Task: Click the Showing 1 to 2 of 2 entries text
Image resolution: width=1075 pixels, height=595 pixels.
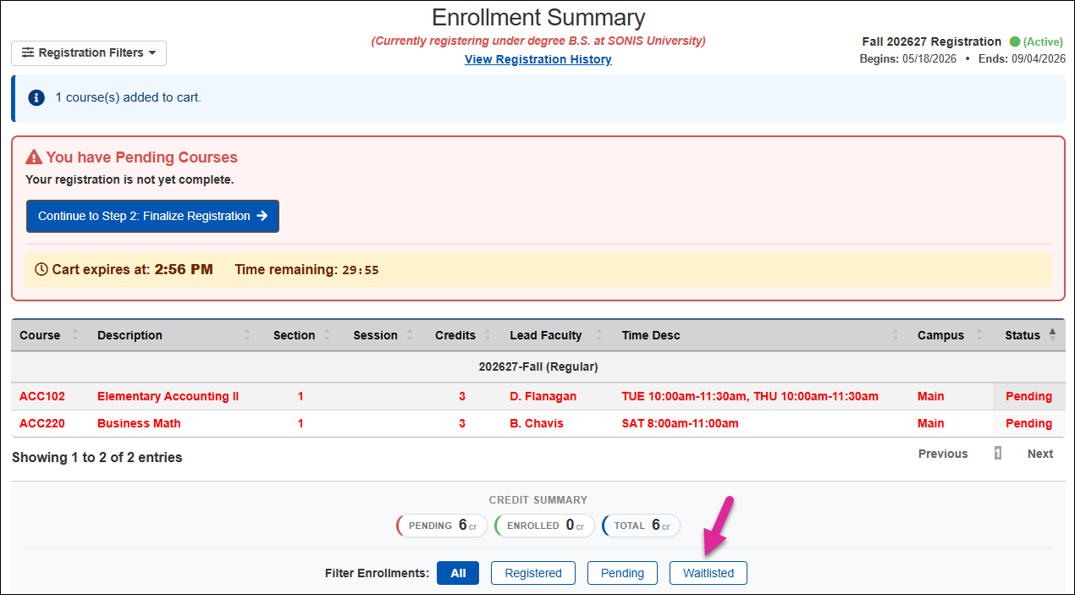Action: 97,457
